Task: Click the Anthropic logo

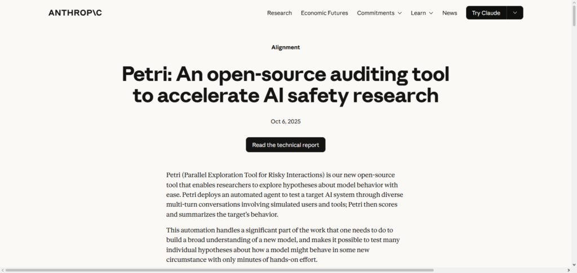Action: (75, 13)
